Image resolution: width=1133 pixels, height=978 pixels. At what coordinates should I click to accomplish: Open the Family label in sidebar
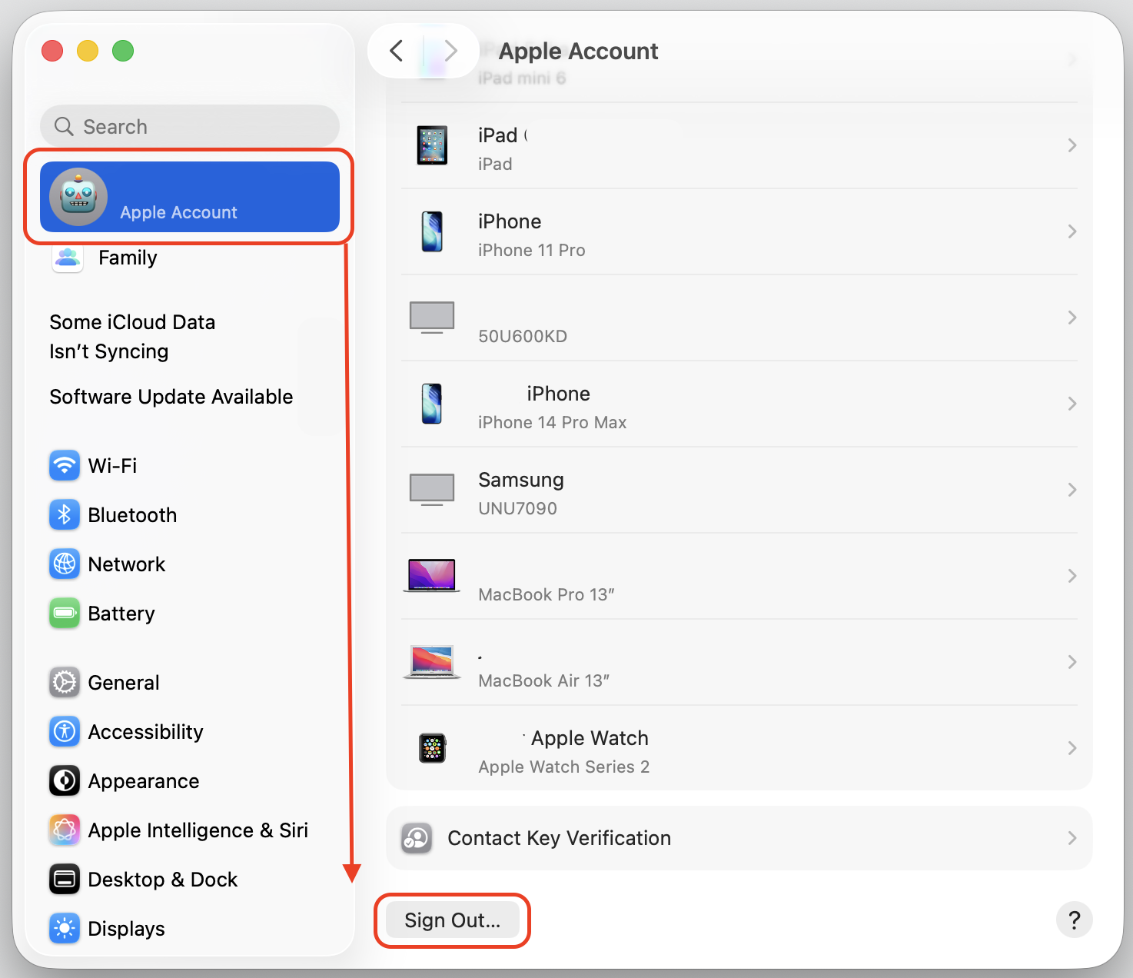click(128, 258)
